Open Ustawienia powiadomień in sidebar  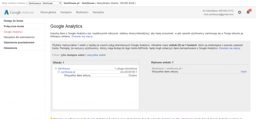(x=19, y=42)
